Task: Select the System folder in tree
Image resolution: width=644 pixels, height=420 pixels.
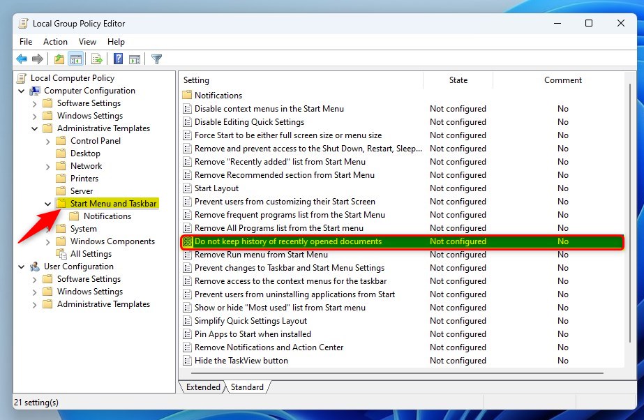Action: pyautogui.click(x=83, y=229)
